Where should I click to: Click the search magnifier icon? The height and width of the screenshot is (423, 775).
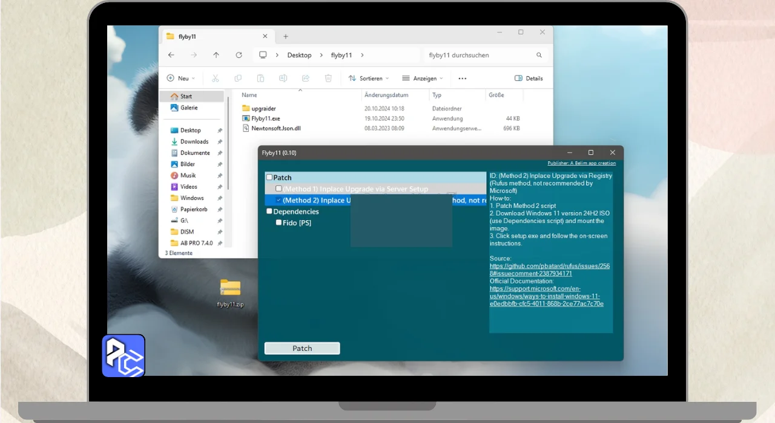click(539, 55)
